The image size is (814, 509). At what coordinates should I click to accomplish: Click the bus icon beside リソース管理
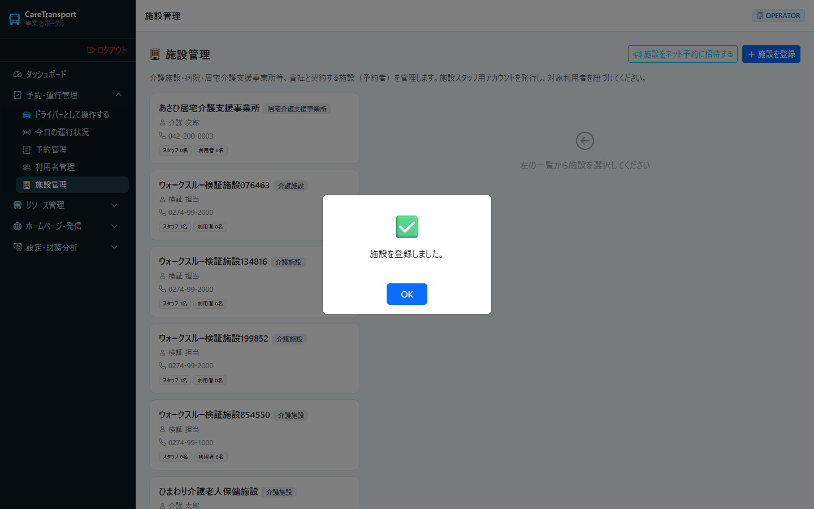pyautogui.click(x=18, y=205)
